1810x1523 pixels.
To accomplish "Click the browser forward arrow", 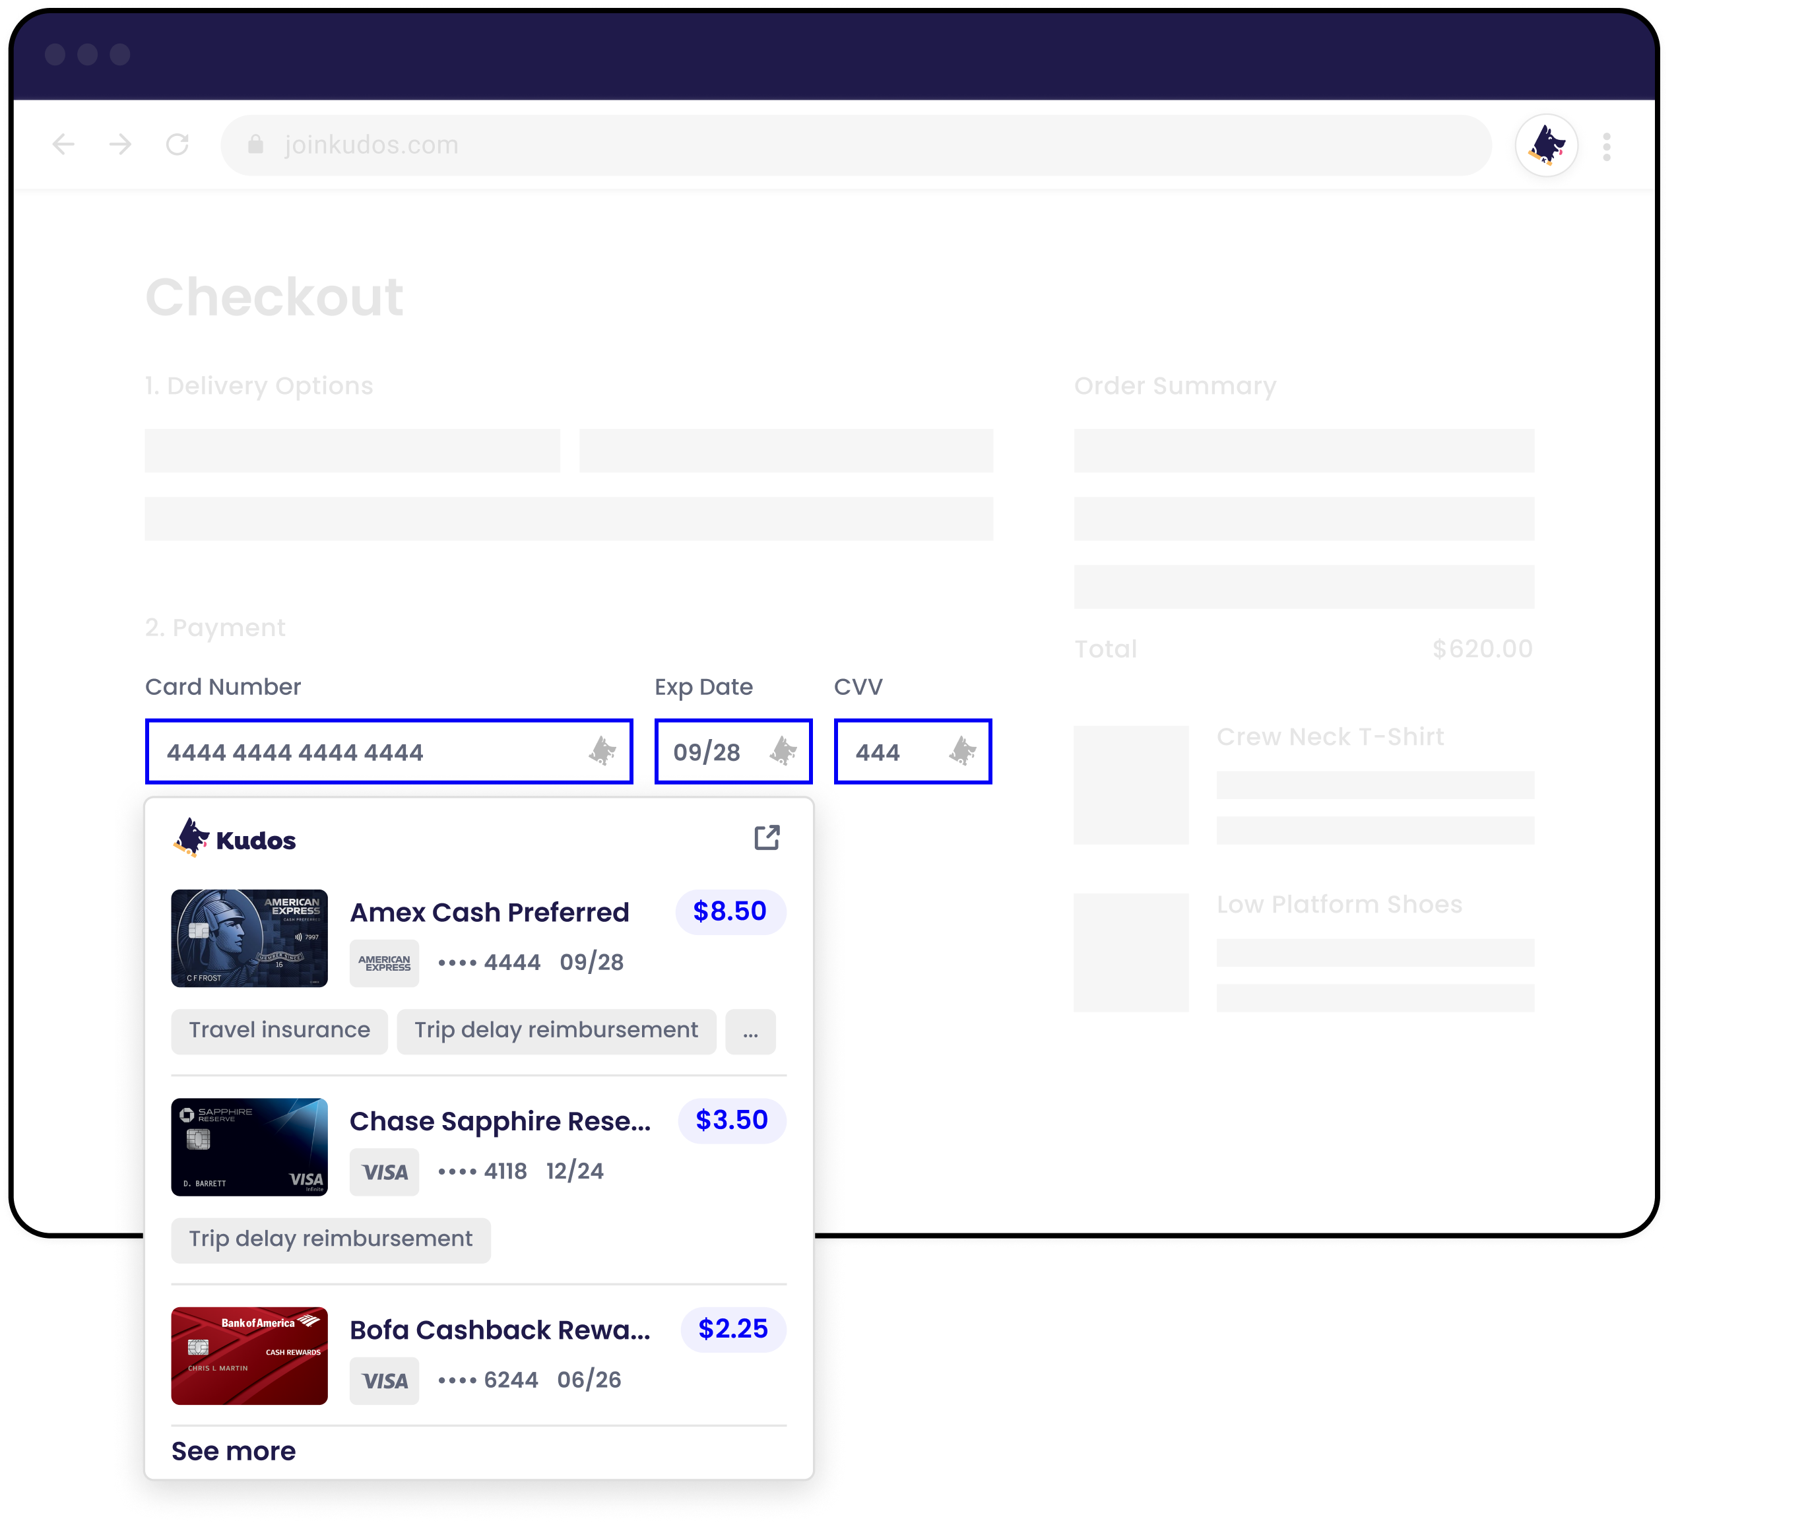I will [119, 145].
